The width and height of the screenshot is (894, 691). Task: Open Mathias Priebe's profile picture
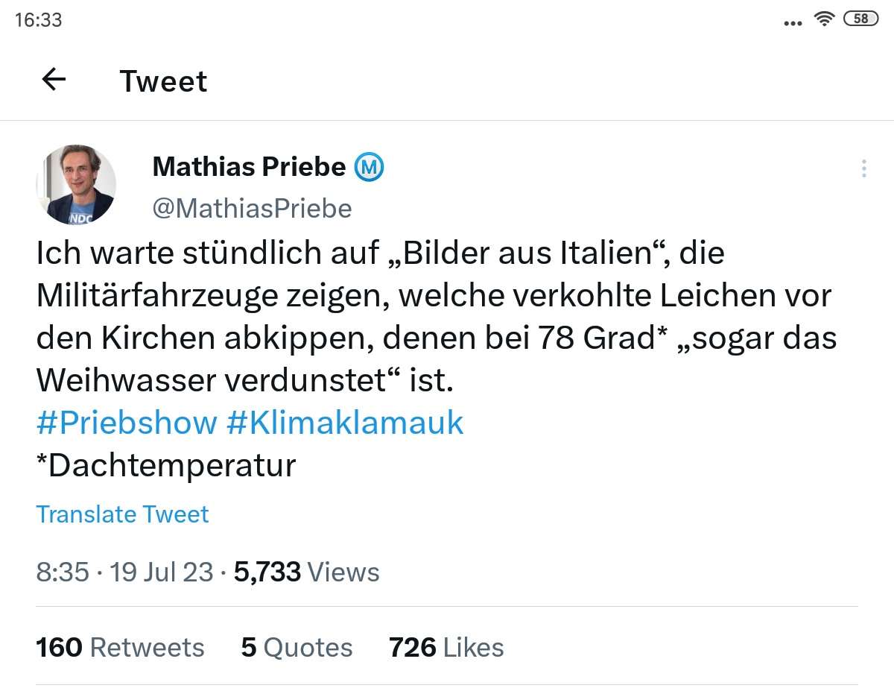coord(76,185)
